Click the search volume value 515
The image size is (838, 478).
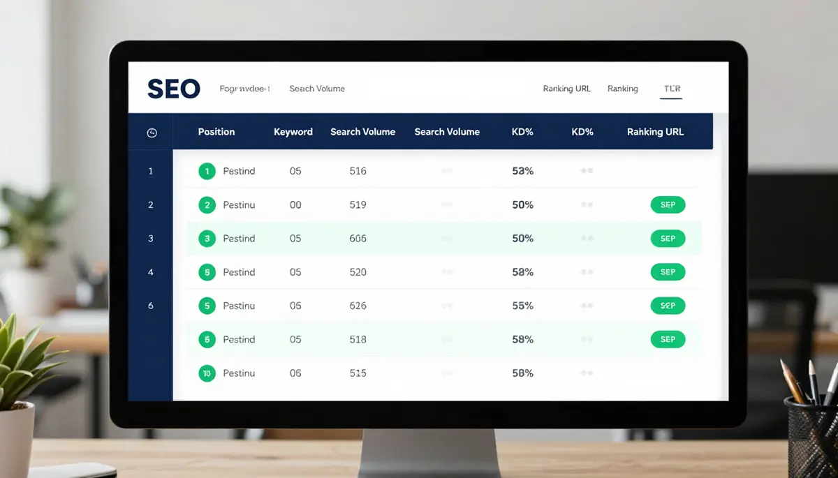coord(358,373)
